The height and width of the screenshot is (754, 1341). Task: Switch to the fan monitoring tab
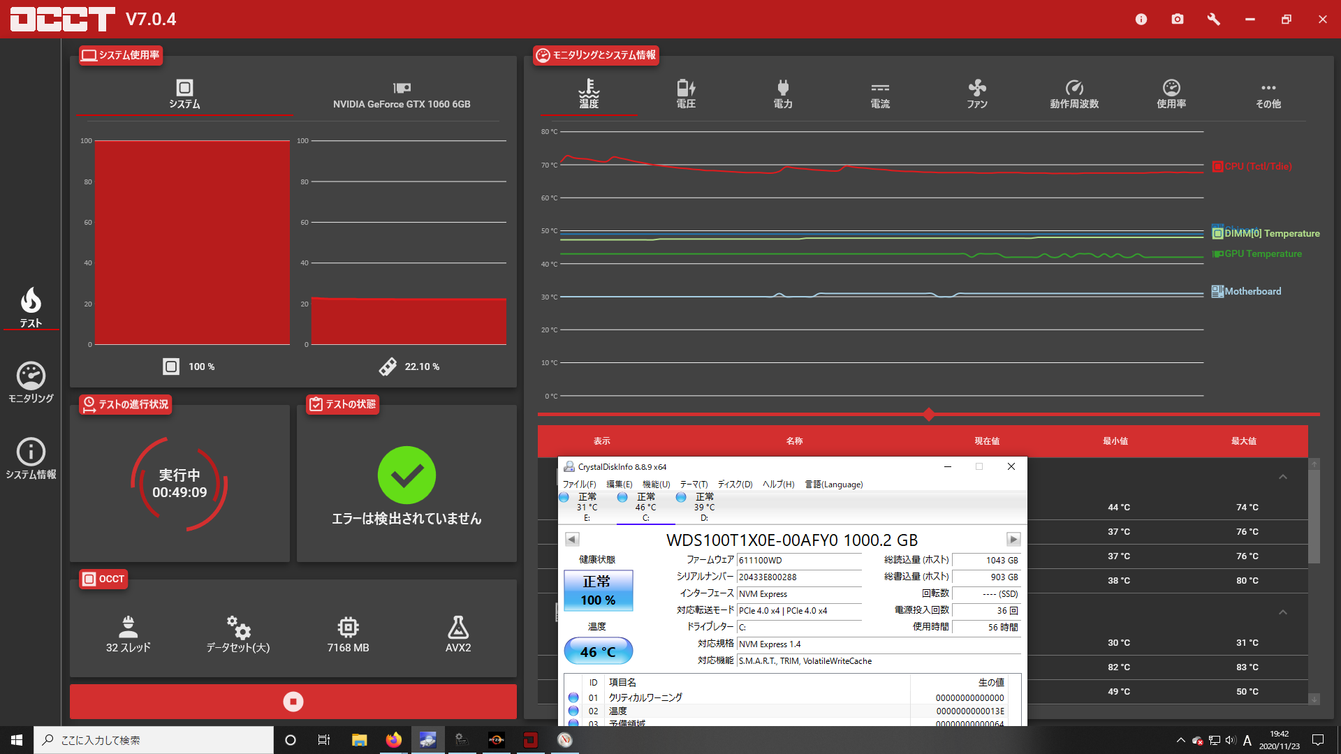click(x=976, y=94)
